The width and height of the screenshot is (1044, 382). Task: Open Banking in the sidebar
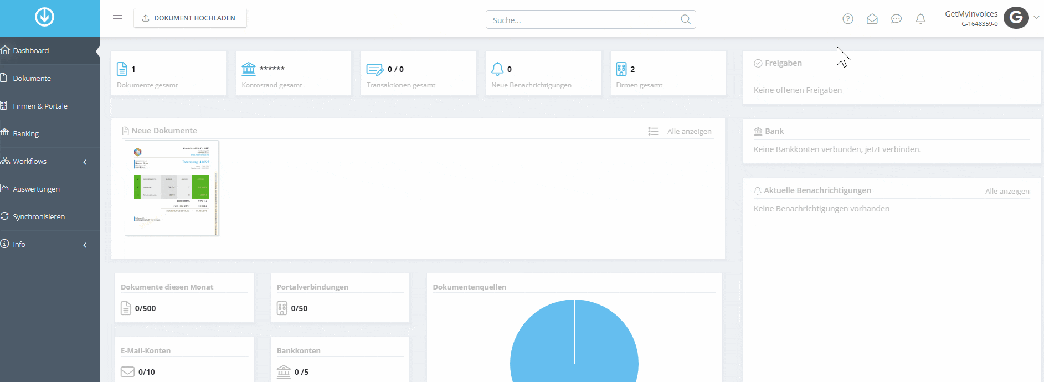(x=50, y=133)
